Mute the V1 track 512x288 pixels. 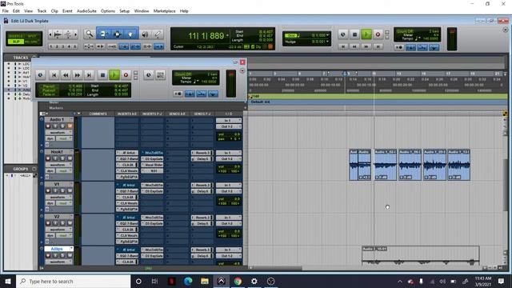click(x=70, y=190)
